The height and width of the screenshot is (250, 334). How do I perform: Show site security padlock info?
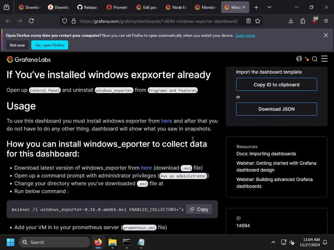74,21
